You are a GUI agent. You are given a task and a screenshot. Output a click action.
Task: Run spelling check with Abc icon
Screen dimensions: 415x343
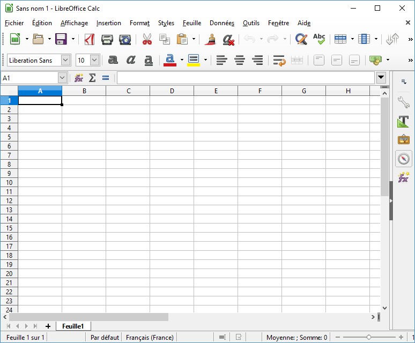point(319,39)
